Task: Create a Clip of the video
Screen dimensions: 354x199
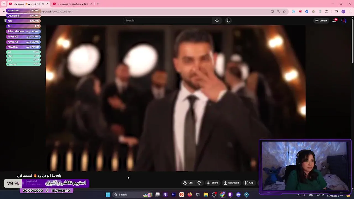Action: (249, 183)
